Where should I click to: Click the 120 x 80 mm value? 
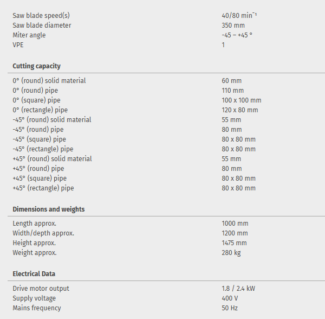click(x=239, y=110)
